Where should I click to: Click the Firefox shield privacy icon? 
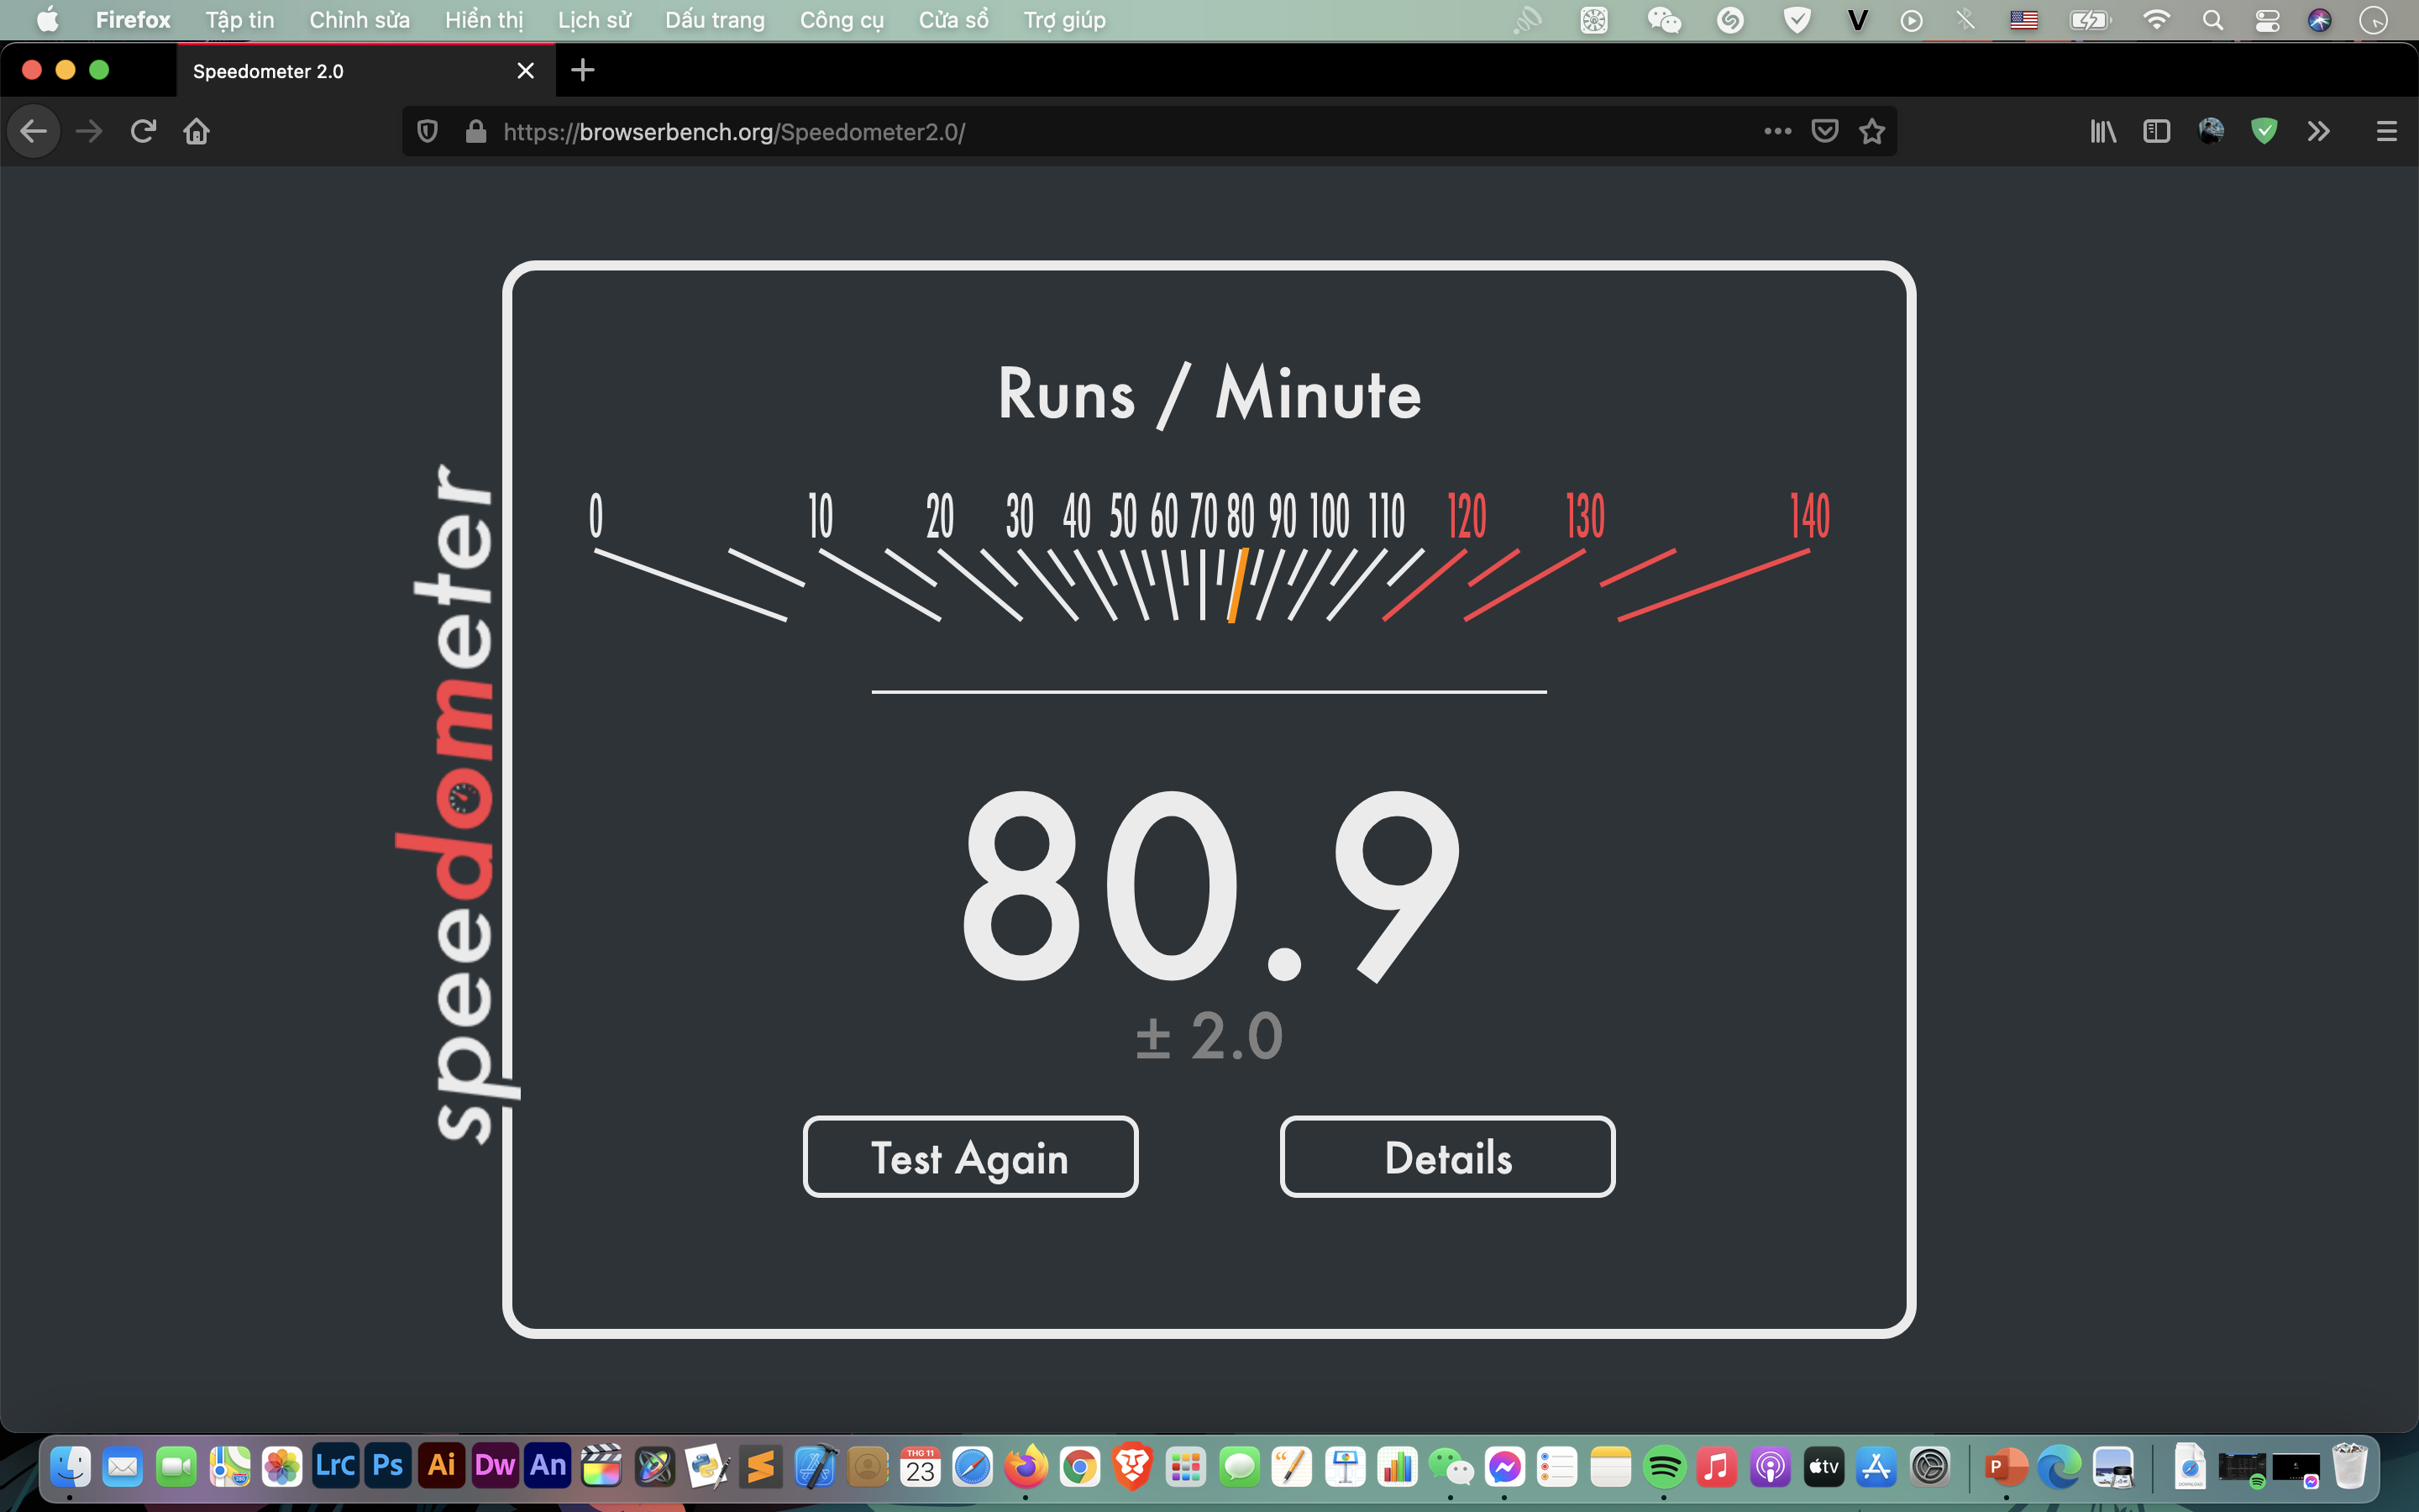pyautogui.click(x=427, y=133)
